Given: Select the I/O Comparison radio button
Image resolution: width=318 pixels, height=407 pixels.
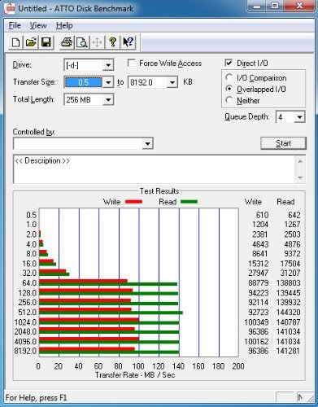Looking at the screenshot, I should click(x=229, y=77).
